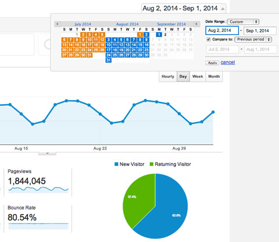The image size is (279, 242).
Task: Click the last data point on the line graph
Action: (213, 112)
